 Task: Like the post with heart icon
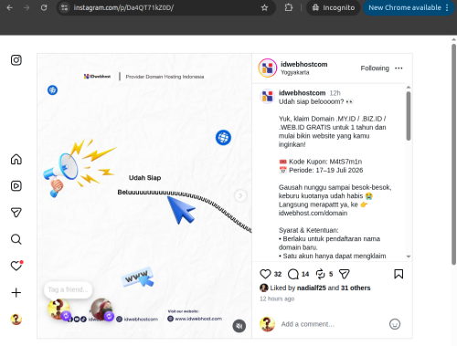(x=265, y=274)
